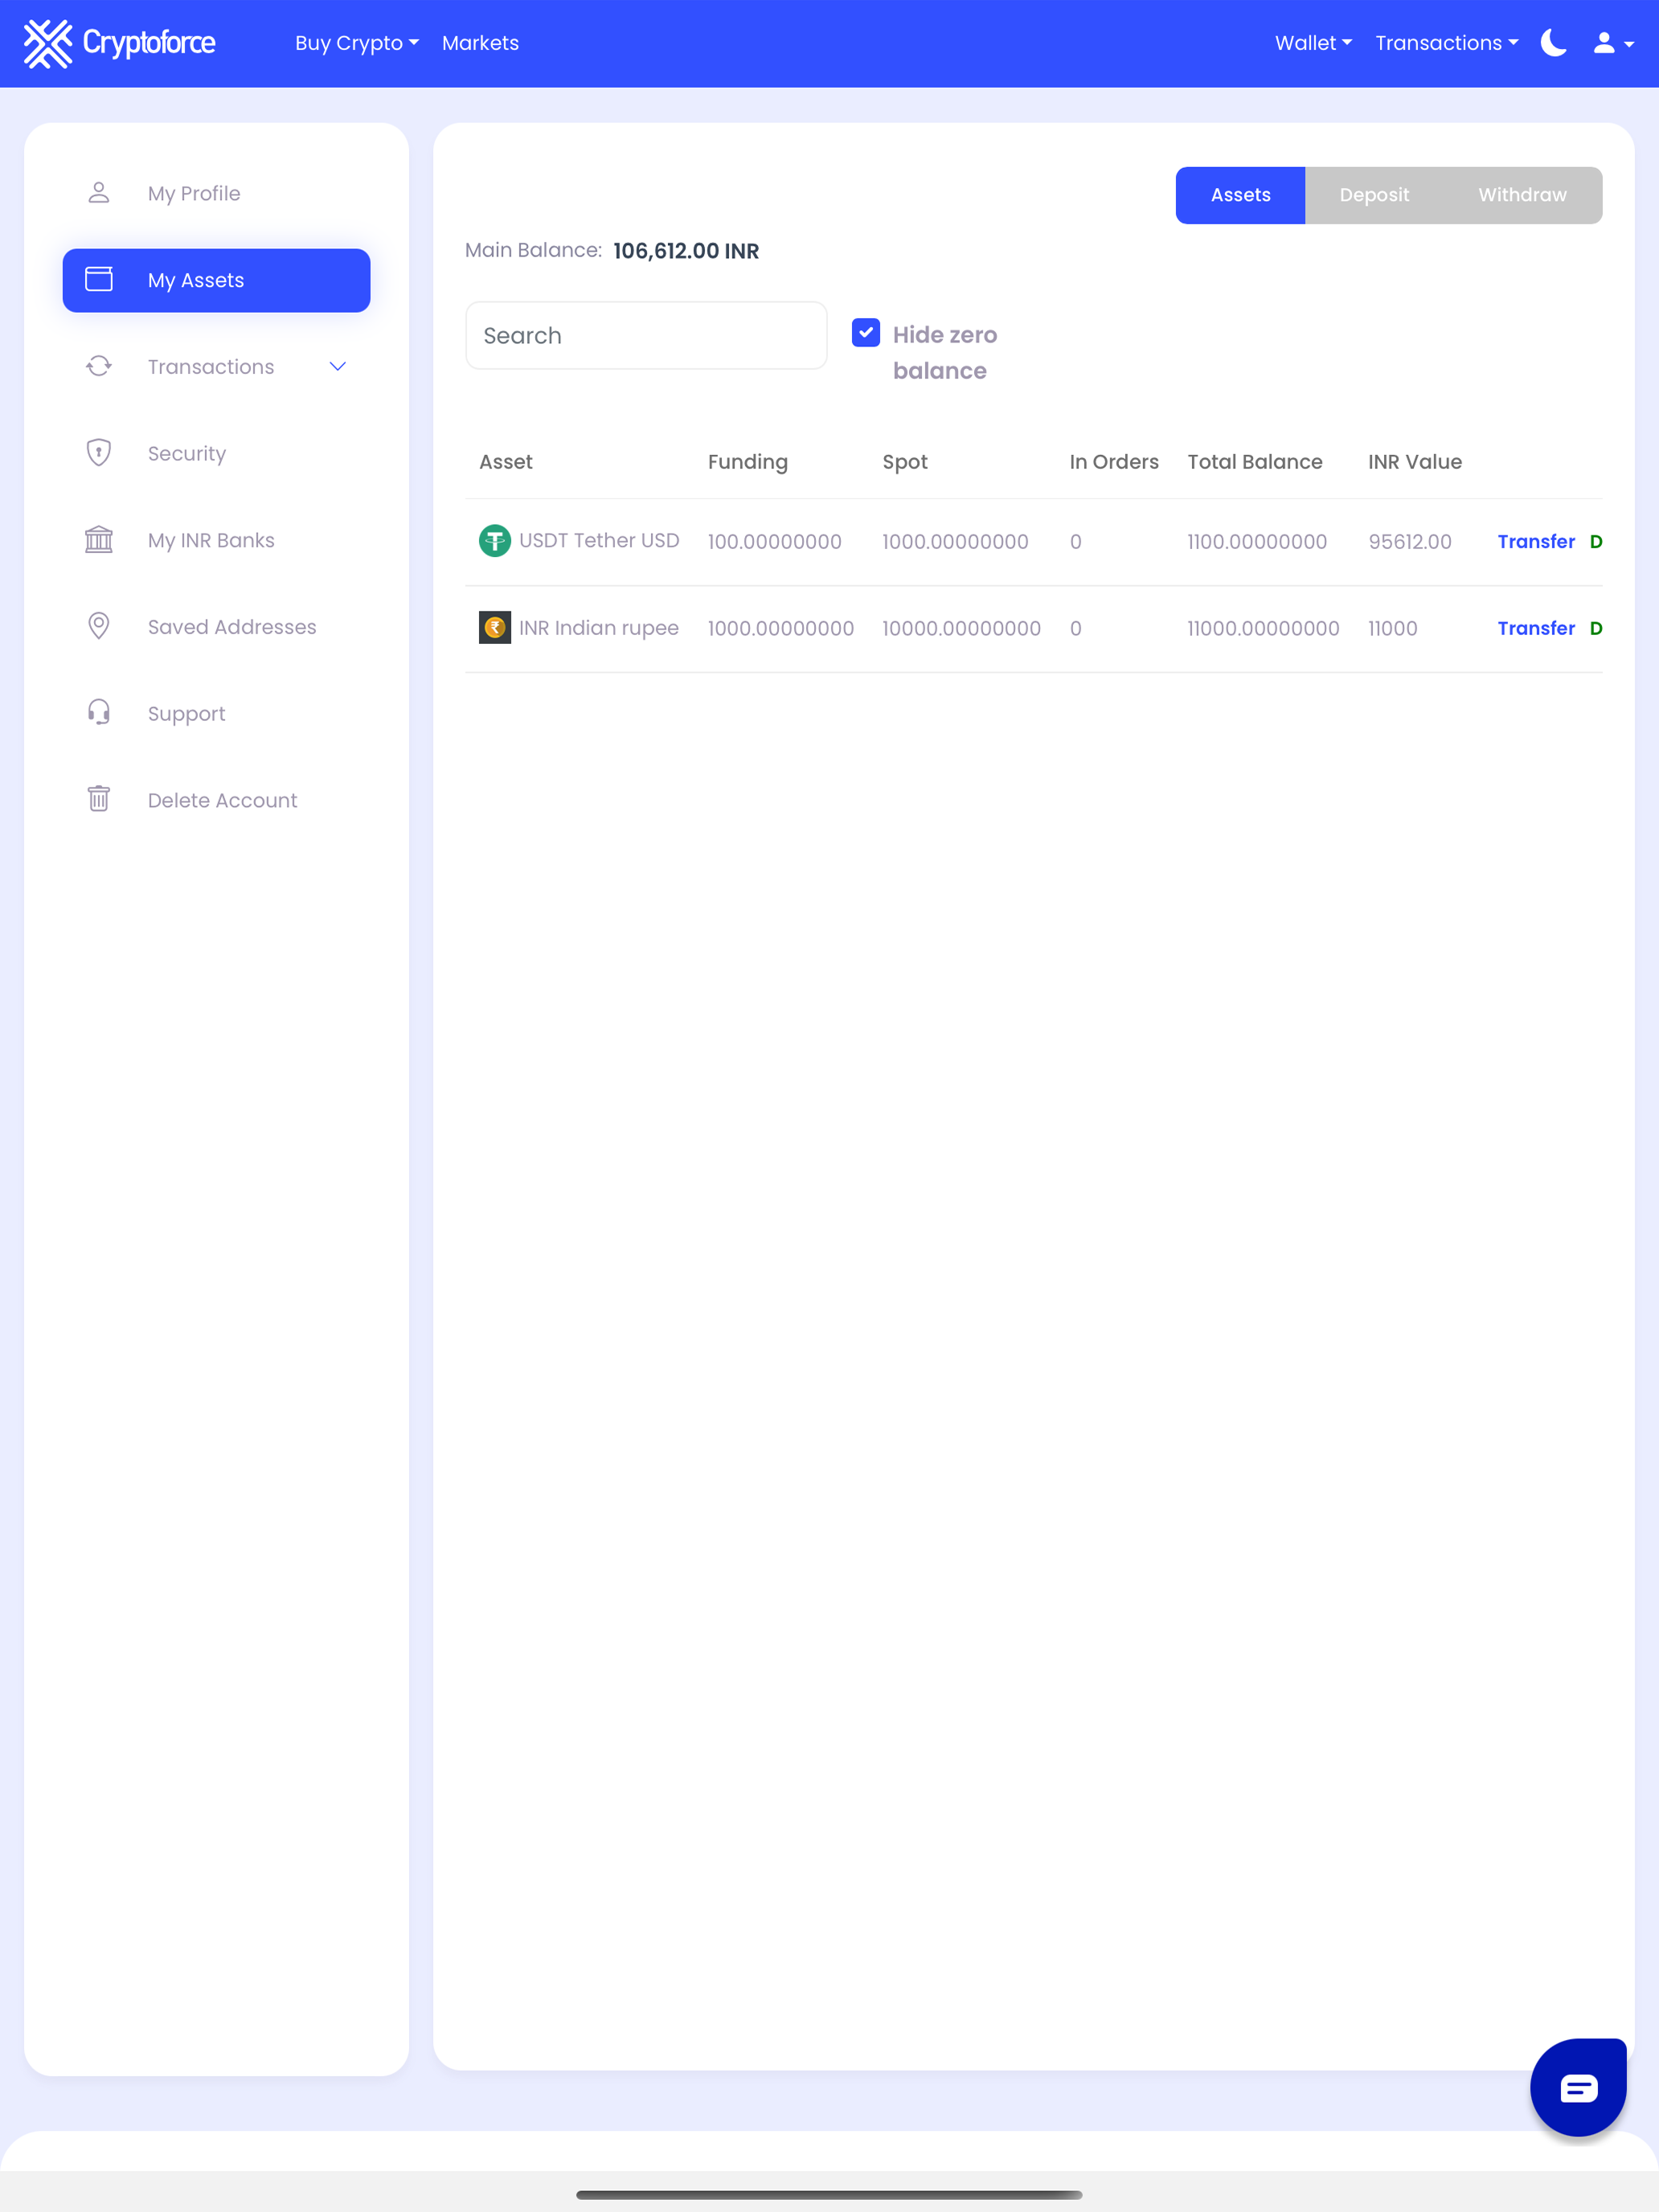This screenshot has width=1659, height=2212.
Task: Open the user account menu icon
Action: pyautogui.click(x=1613, y=43)
